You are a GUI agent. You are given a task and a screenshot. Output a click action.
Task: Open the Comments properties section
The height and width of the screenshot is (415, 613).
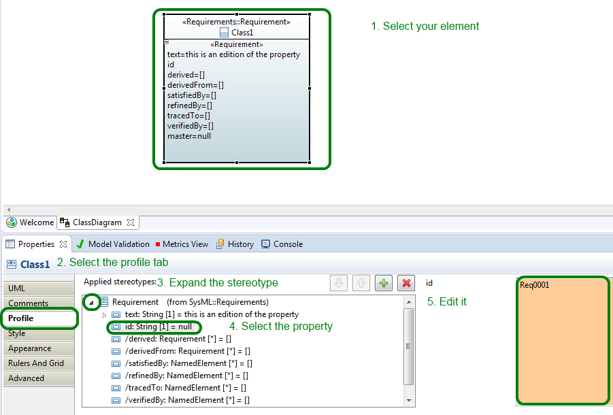pos(39,303)
